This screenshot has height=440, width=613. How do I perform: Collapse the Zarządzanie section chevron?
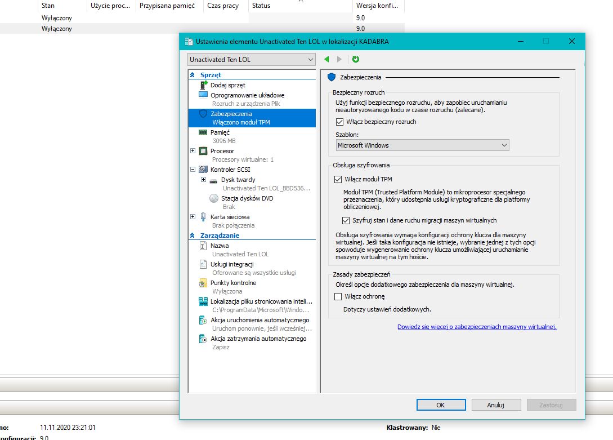pyautogui.click(x=193, y=235)
